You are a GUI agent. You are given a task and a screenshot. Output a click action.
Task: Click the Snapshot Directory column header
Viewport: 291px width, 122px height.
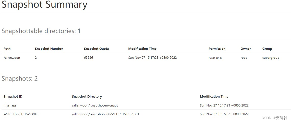(87, 96)
